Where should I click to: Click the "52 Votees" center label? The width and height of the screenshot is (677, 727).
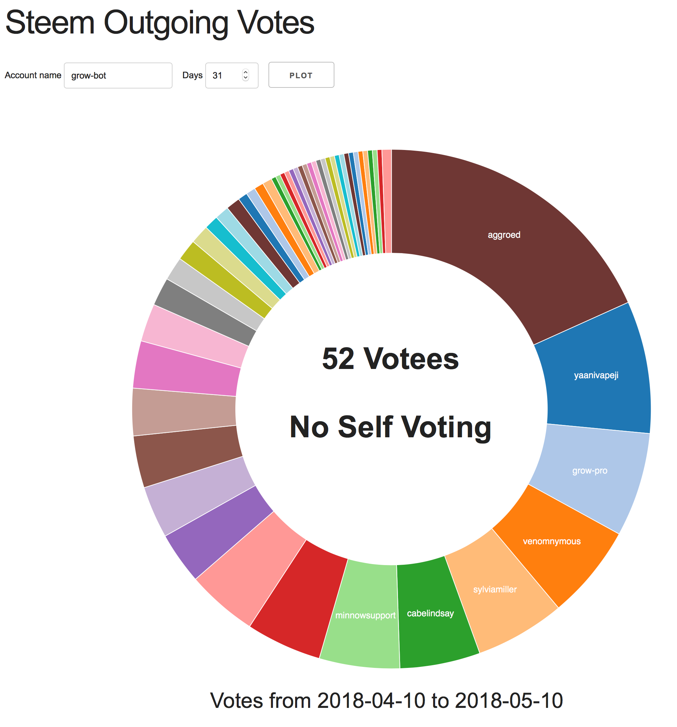pyautogui.click(x=390, y=359)
